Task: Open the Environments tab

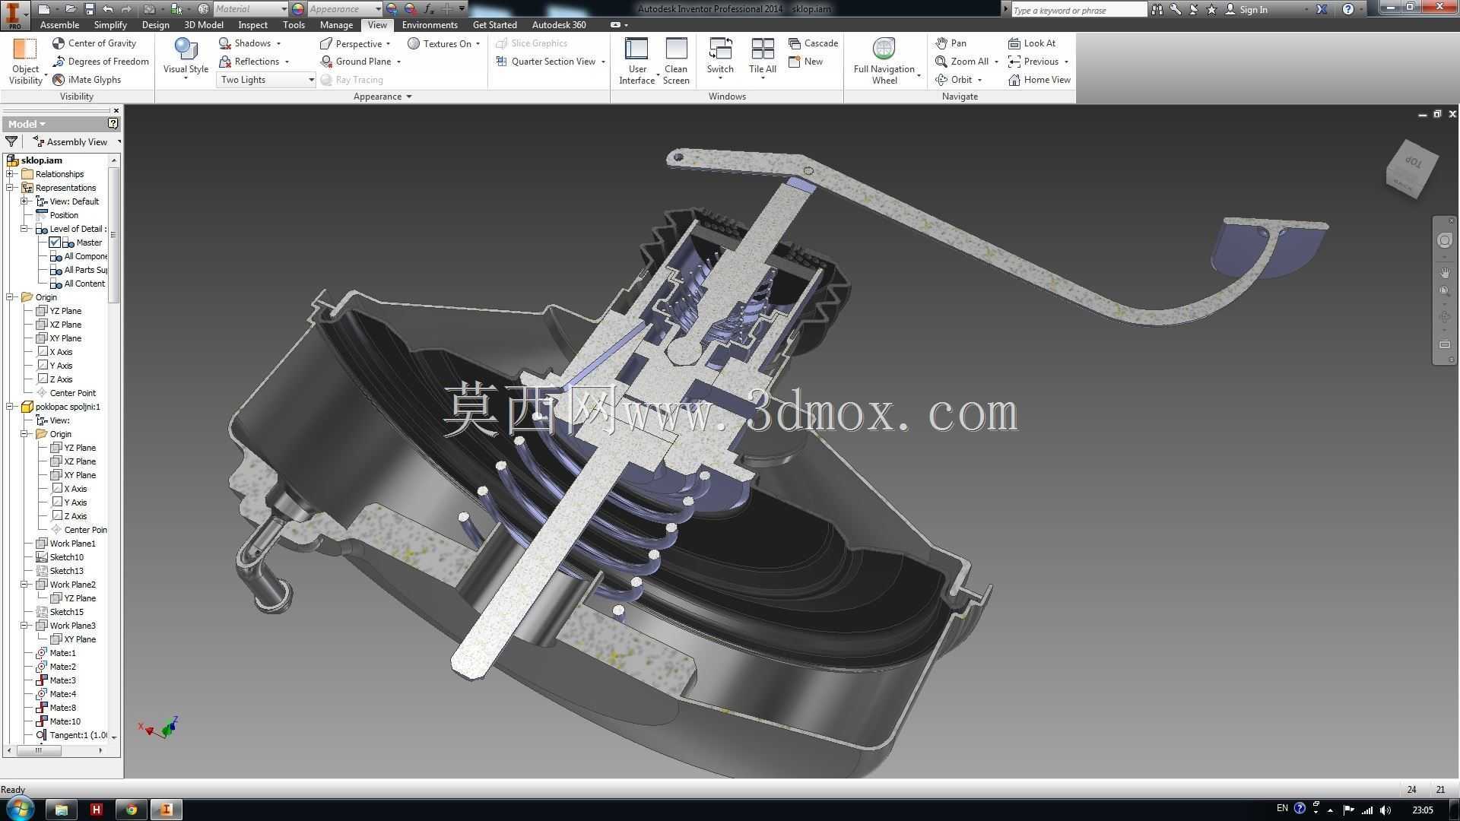Action: pos(430,25)
